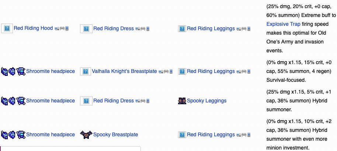Viewport: 337px width, 151px height.
Task: Click console controller icon after Red Riding Hood
Action: [62, 28]
